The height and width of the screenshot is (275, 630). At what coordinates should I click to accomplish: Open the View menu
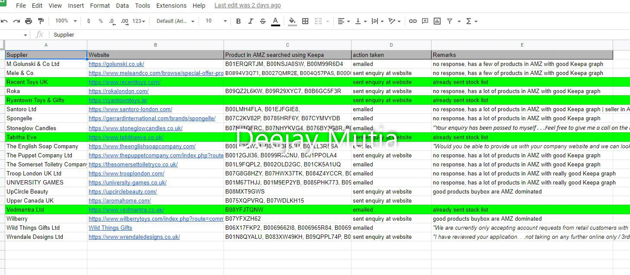coord(55,6)
